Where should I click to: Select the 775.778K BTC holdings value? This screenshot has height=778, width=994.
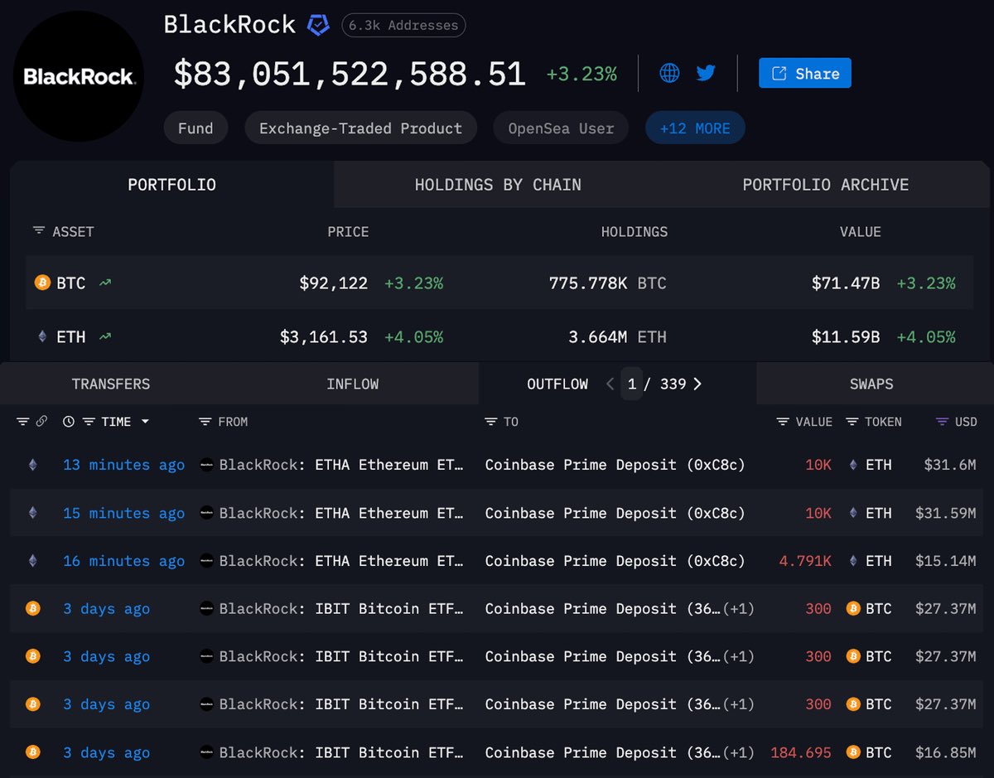[607, 283]
